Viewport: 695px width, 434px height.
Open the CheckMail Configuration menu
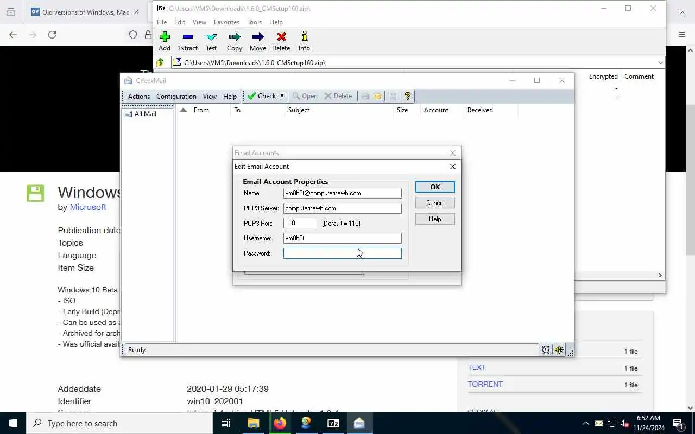click(x=176, y=96)
